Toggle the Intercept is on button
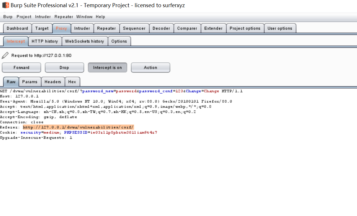Viewport: 357px width, 216px height. pyautogui.click(x=107, y=67)
